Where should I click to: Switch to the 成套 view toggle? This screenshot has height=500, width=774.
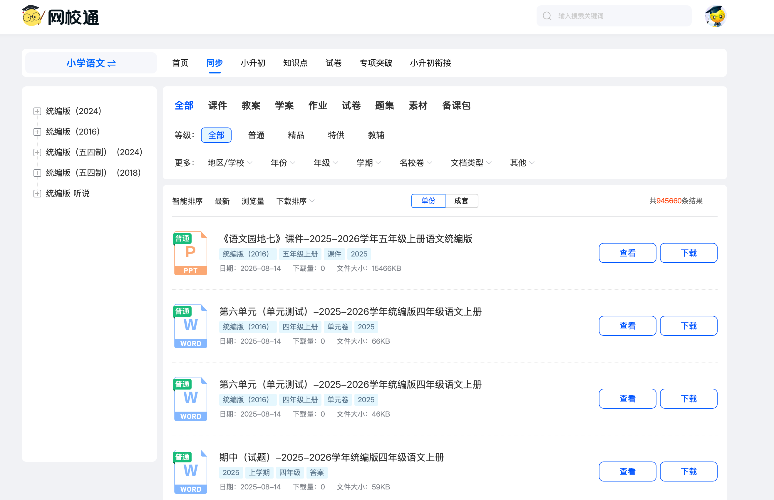click(x=461, y=201)
